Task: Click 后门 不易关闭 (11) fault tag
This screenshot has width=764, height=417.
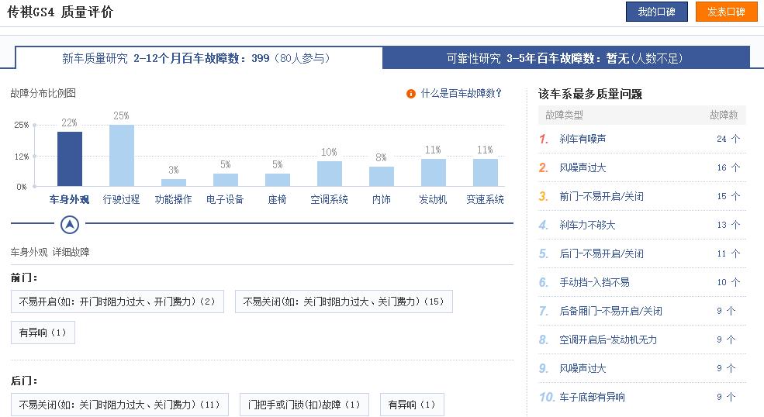Action: pos(120,405)
